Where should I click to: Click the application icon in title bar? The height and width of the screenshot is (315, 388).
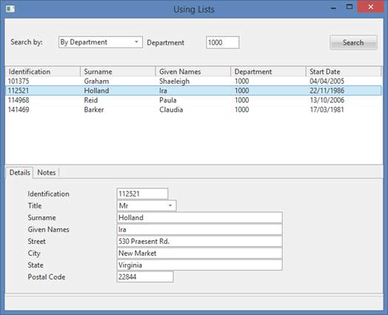(10, 9)
